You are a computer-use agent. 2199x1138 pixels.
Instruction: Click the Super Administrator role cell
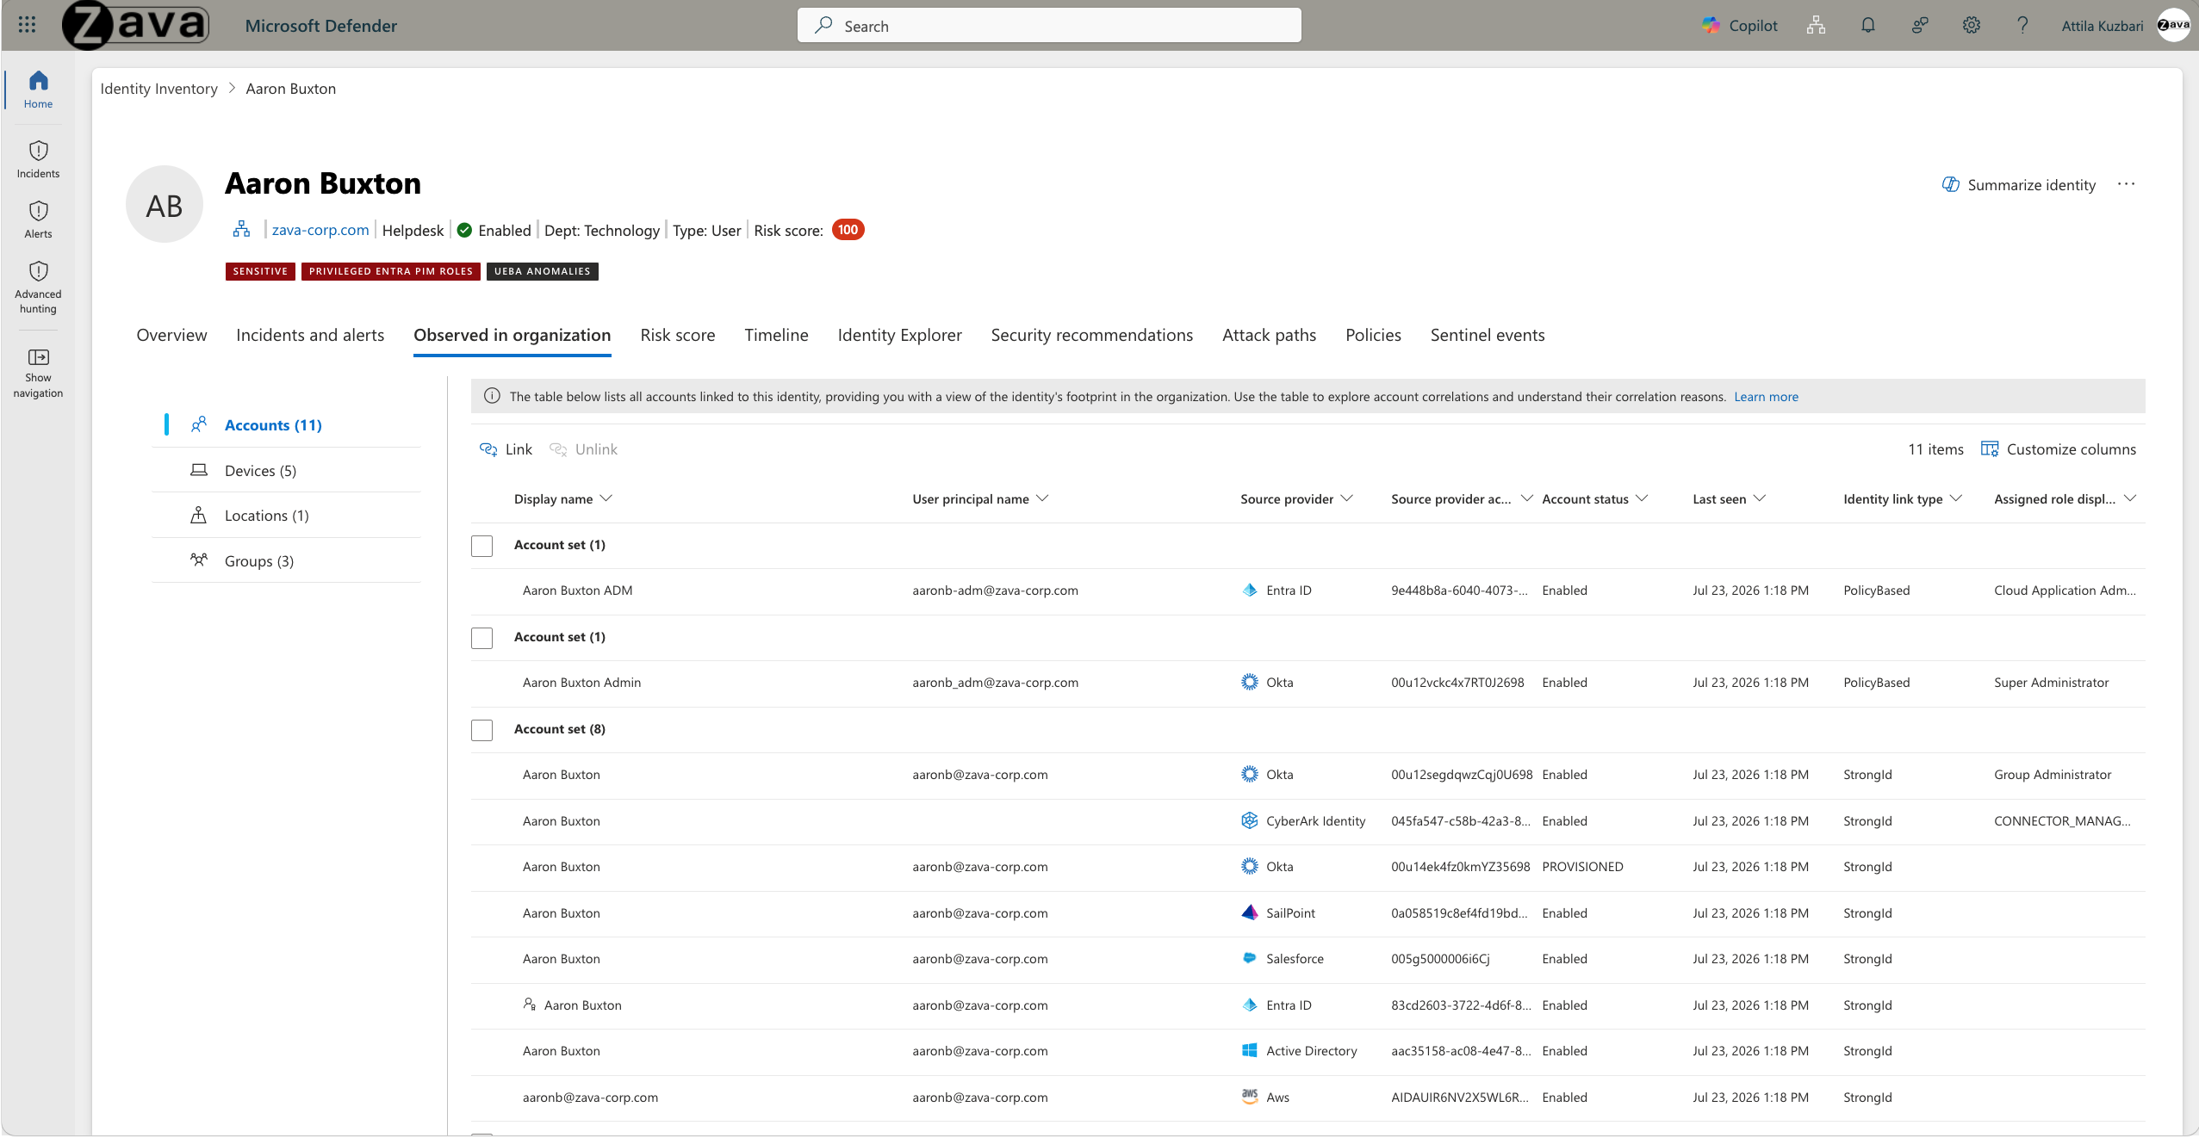pyautogui.click(x=2051, y=682)
